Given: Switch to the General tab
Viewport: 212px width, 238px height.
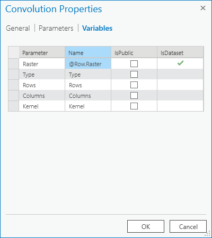Looking at the screenshot, I should tap(18, 28).
